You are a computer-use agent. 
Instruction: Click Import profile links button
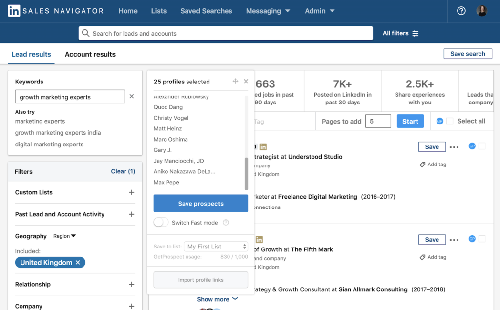point(201,280)
